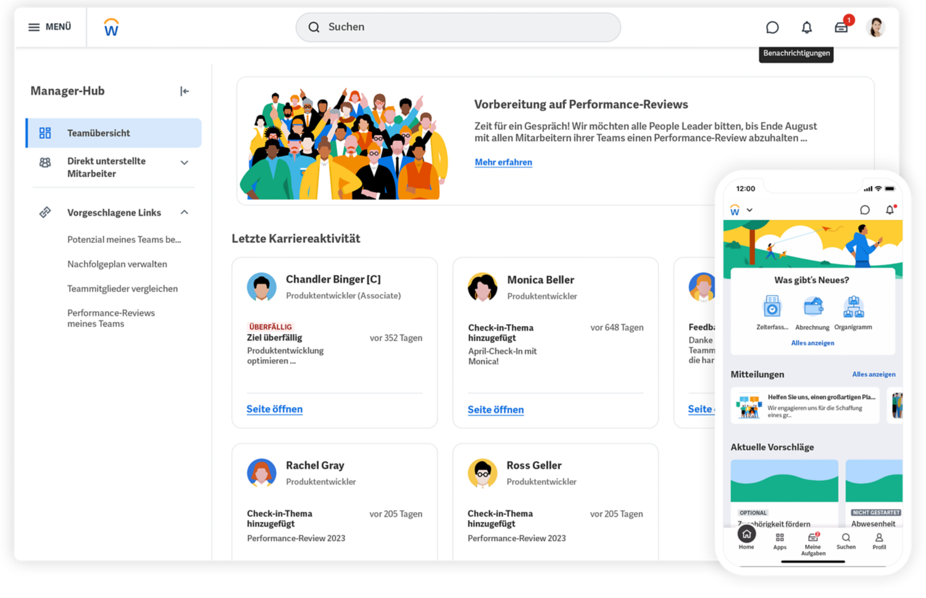Image resolution: width=926 pixels, height=598 pixels.
Task: Click Ross Geller's avatar
Action: coord(483,473)
